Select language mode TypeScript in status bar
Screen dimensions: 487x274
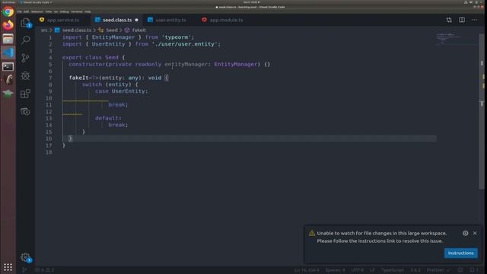pyautogui.click(x=393, y=270)
